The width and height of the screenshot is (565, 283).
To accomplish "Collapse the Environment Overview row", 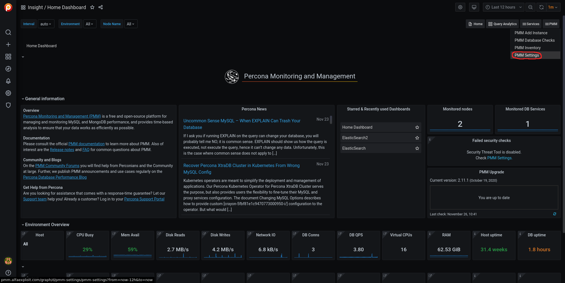I will coord(46,225).
